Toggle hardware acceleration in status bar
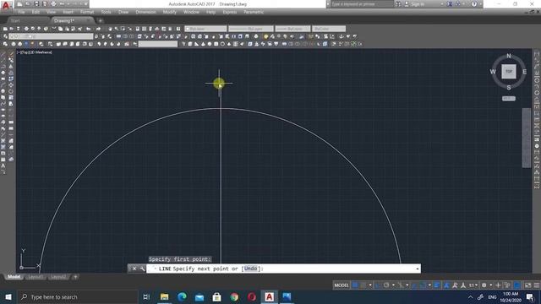This screenshot has height=304, width=541. [x=517, y=285]
